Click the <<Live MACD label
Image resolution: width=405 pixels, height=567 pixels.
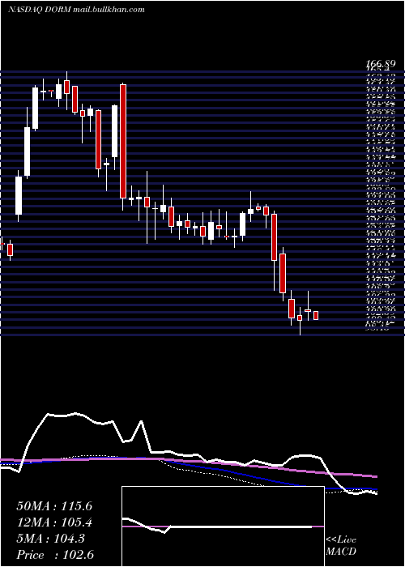341,546
